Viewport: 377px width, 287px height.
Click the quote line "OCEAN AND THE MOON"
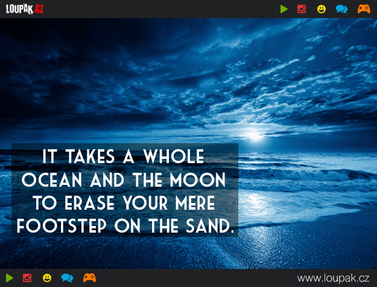click(x=124, y=180)
